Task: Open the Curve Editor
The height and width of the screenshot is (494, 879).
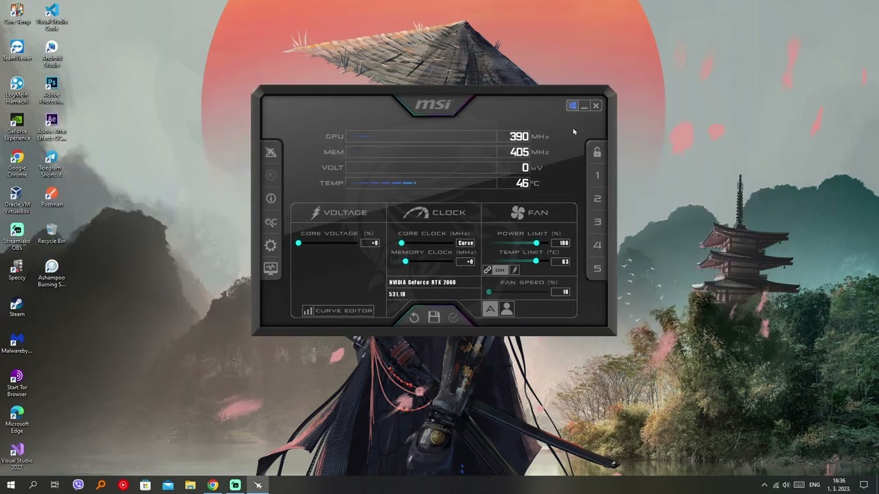Action: click(338, 311)
